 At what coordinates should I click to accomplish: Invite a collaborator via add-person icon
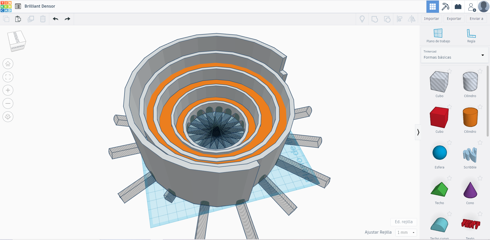(472, 7)
